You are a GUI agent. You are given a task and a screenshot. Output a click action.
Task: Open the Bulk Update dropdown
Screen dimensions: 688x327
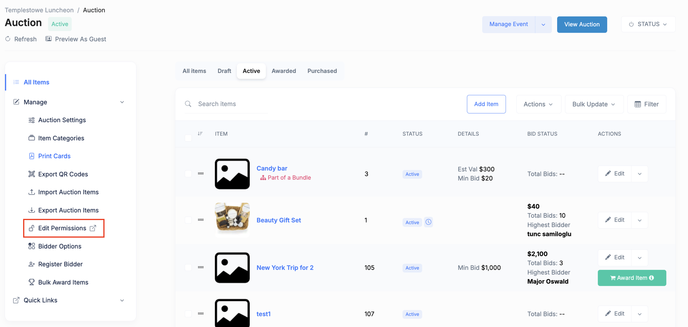[594, 104]
